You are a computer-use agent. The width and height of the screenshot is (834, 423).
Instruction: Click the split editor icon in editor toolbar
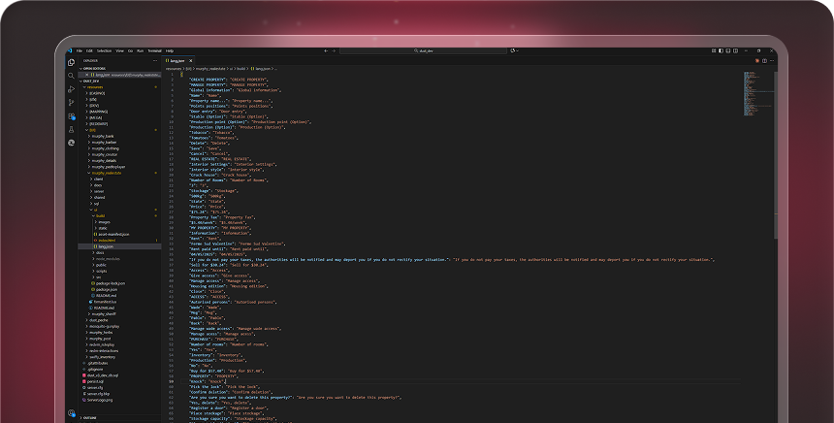764,61
